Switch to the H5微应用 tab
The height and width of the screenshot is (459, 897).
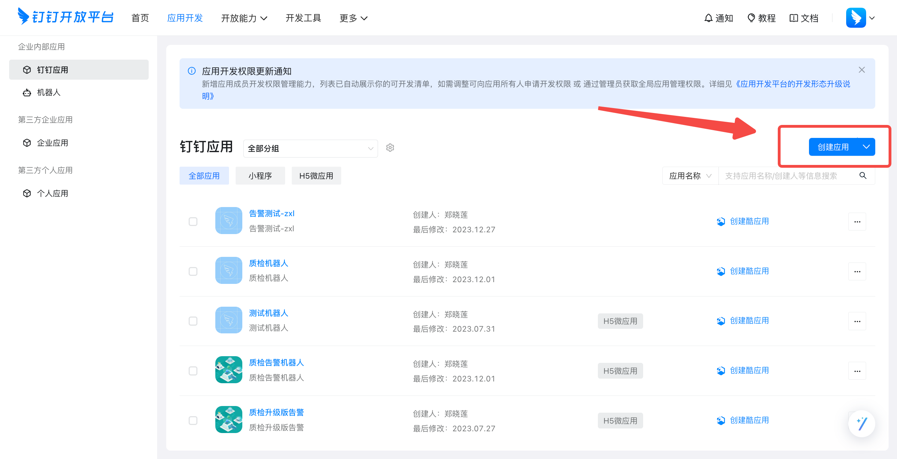316,175
